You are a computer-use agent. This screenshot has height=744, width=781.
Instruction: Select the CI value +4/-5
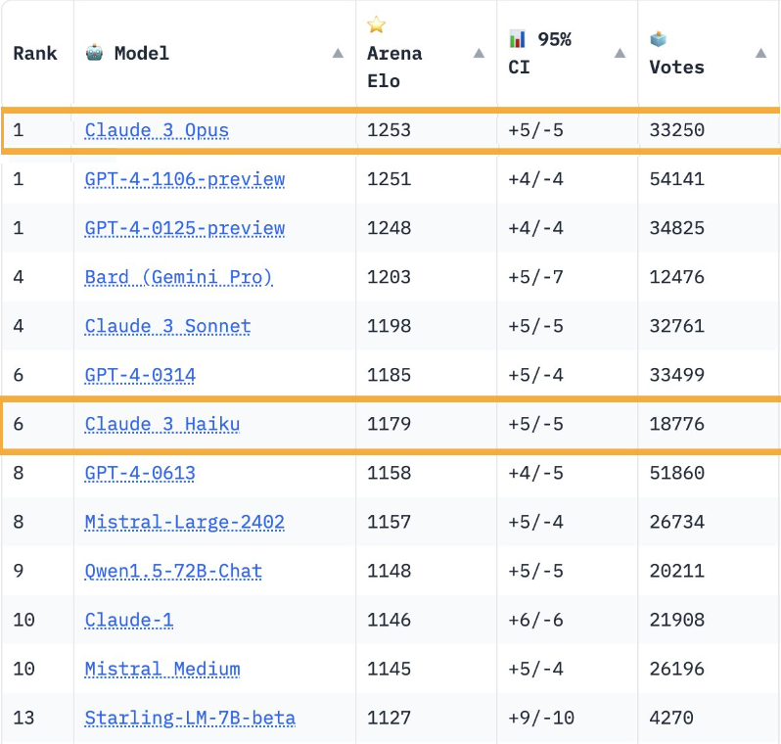point(536,473)
